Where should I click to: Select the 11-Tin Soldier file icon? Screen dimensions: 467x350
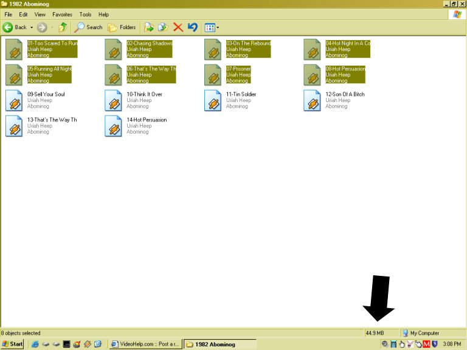coord(213,101)
